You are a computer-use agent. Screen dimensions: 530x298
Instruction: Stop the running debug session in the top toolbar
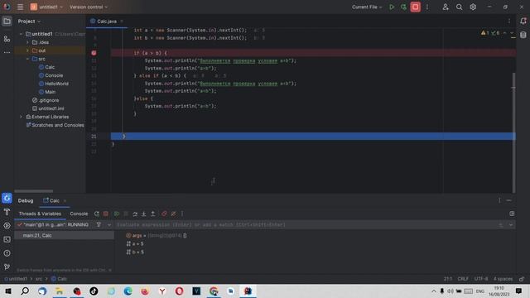[416, 7]
